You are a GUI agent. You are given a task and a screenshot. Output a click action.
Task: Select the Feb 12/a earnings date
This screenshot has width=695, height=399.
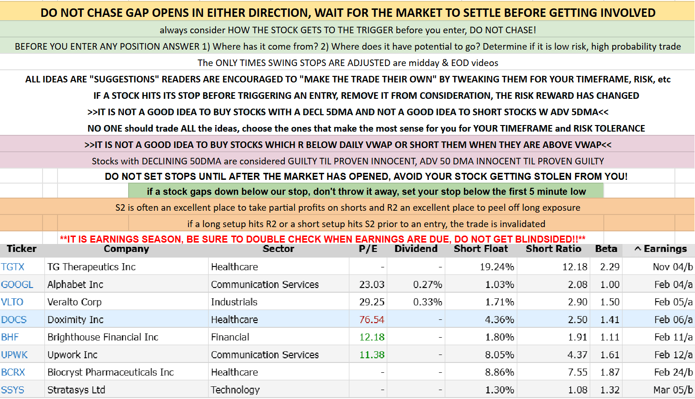673,355
